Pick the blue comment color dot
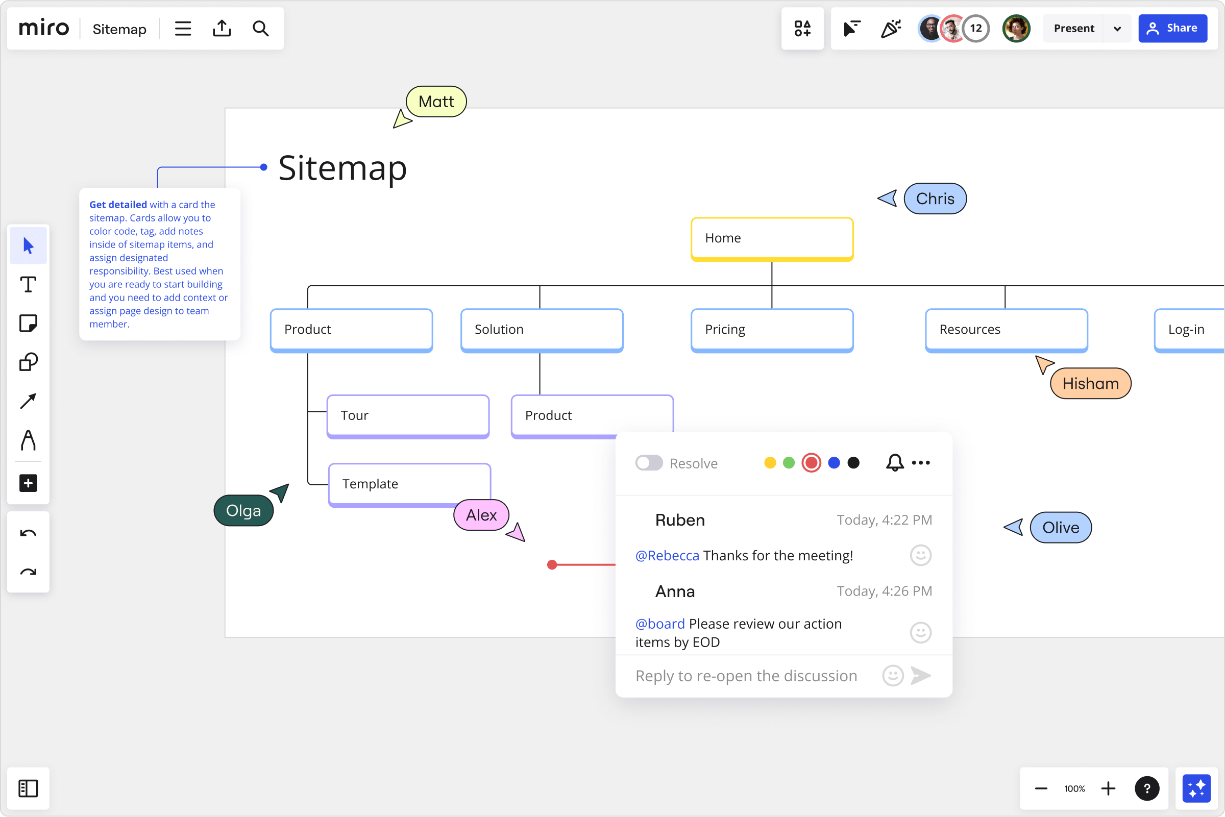Viewport: 1225px width, 817px height. point(834,463)
